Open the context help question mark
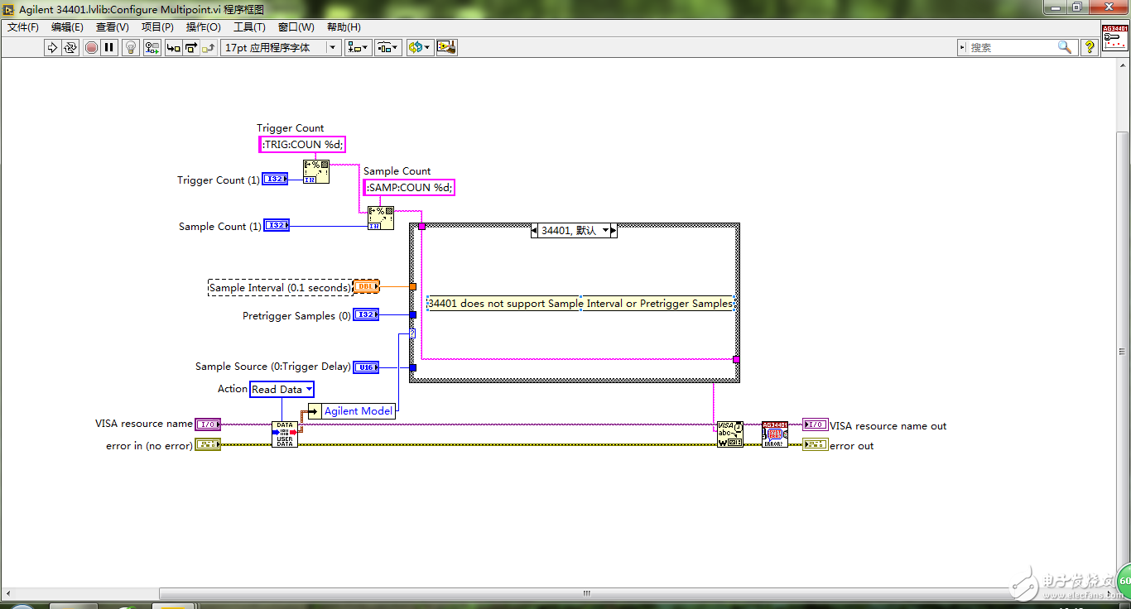Screen dimensions: 1131x609 (x=1090, y=48)
